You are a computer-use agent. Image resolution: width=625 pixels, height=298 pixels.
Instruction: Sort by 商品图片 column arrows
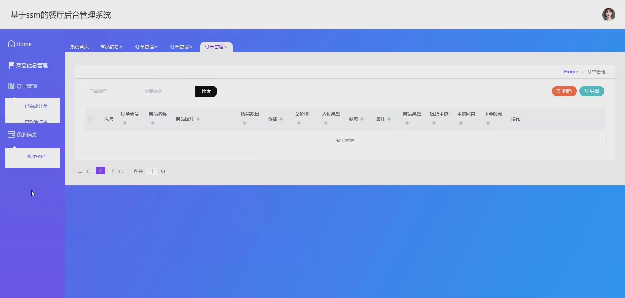[x=198, y=119]
